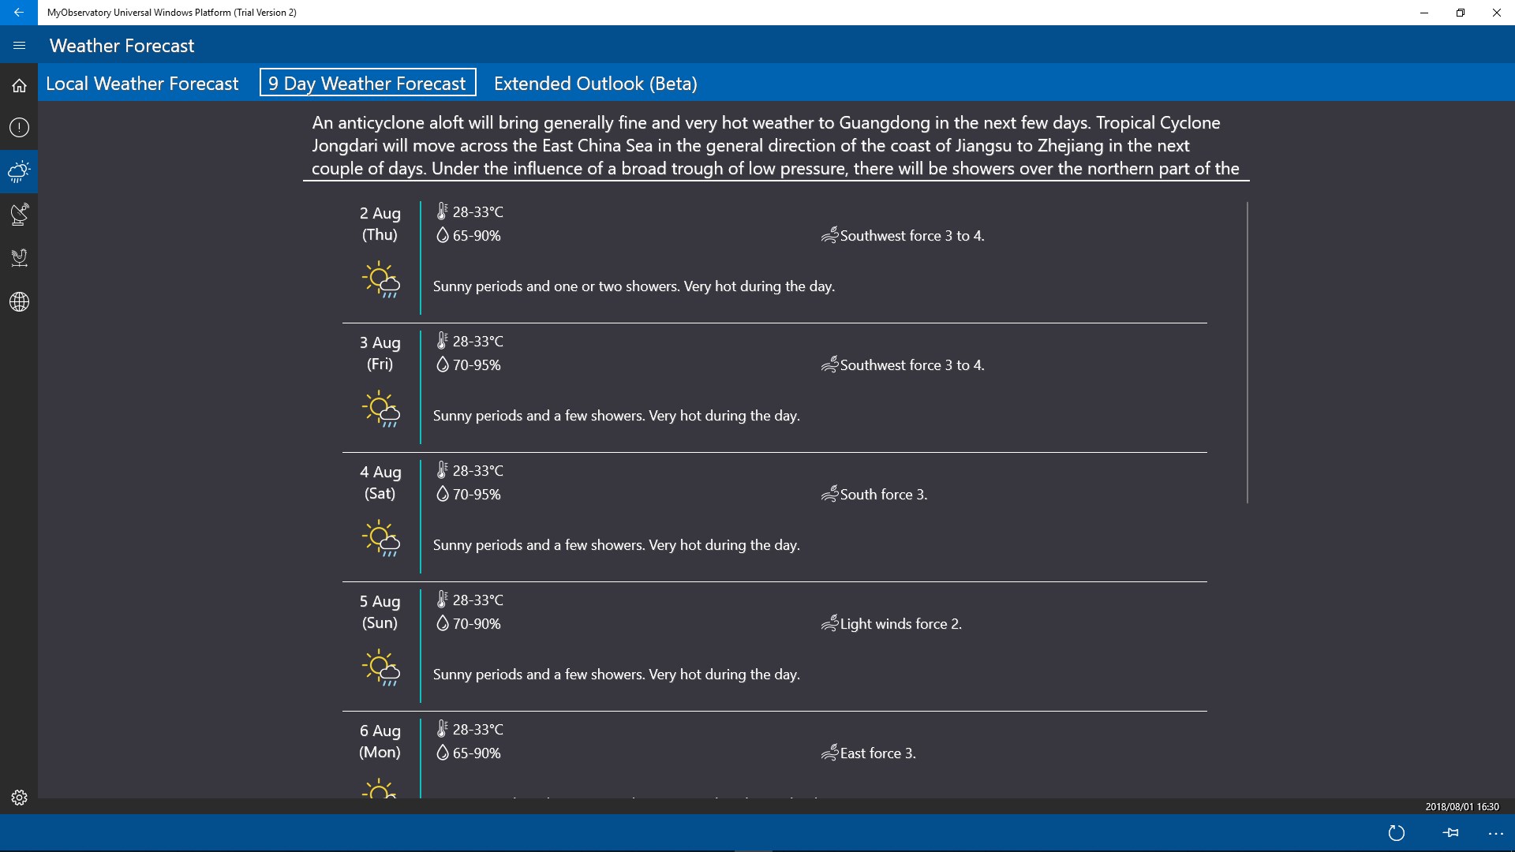Click the back arrow at top left
Image resolution: width=1515 pixels, height=852 pixels.
point(19,13)
